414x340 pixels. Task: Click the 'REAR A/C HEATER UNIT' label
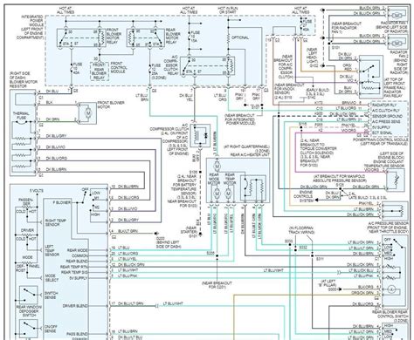click(250, 155)
